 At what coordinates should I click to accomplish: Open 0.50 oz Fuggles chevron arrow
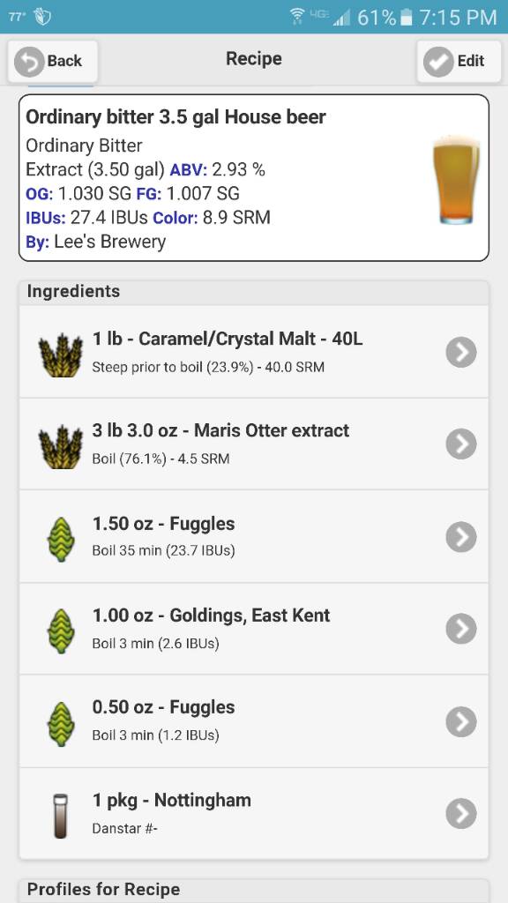[461, 721]
